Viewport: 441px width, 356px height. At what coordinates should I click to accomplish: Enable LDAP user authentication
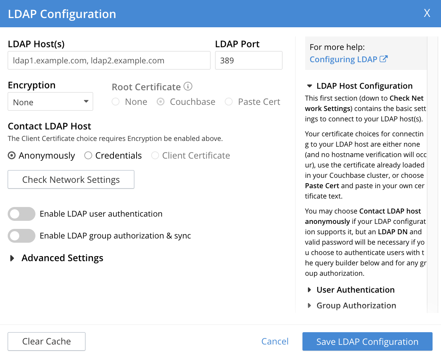click(22, 214)
